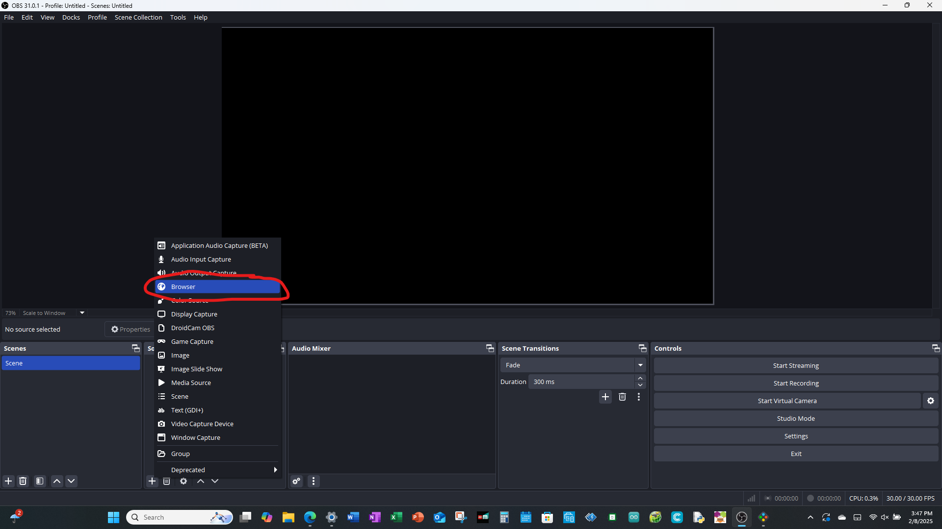Open the Scene Collection menu

click(138, 17)
